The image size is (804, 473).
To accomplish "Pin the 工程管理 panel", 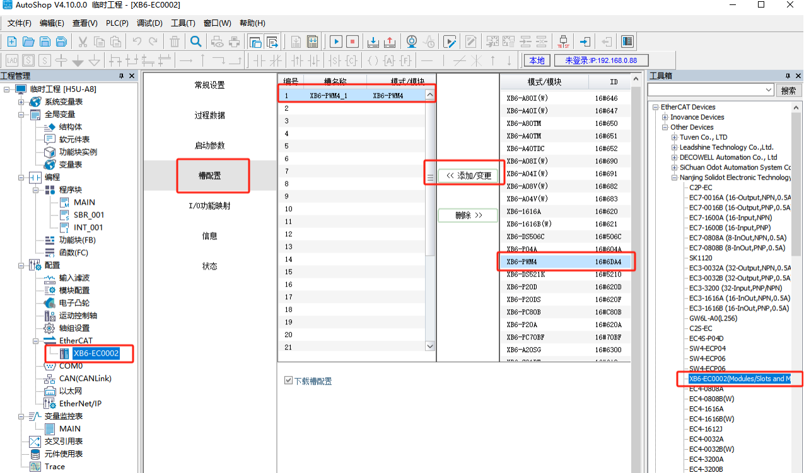I will click(x=122, y=76).
